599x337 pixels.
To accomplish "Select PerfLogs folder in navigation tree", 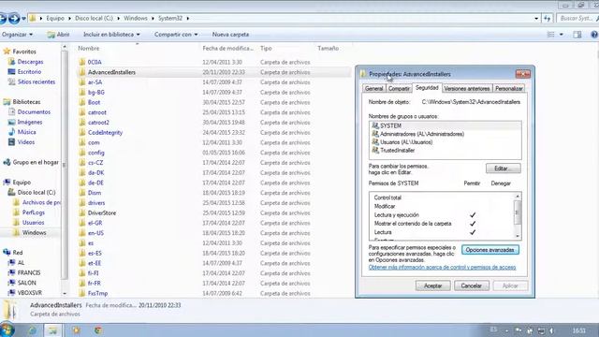I will pyautogui.click(x=34, y=212).
